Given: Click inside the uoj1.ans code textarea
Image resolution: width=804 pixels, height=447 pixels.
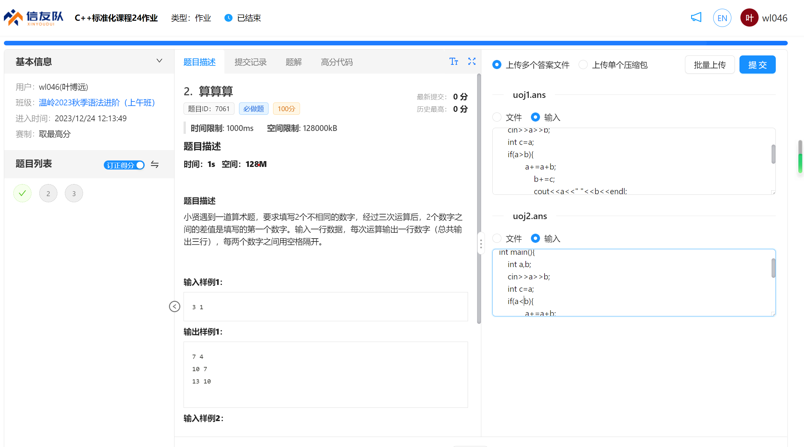Looking at the screenshot, I should coord(634,161).
